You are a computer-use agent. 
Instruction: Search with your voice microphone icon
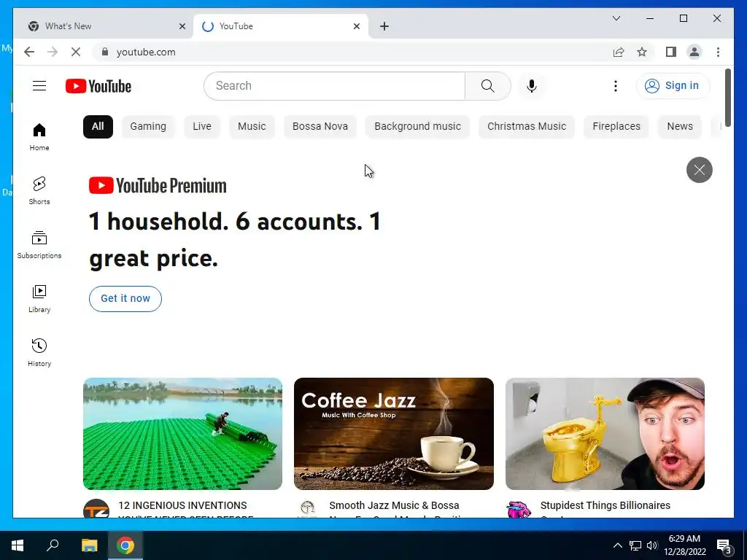pos(532,86)
